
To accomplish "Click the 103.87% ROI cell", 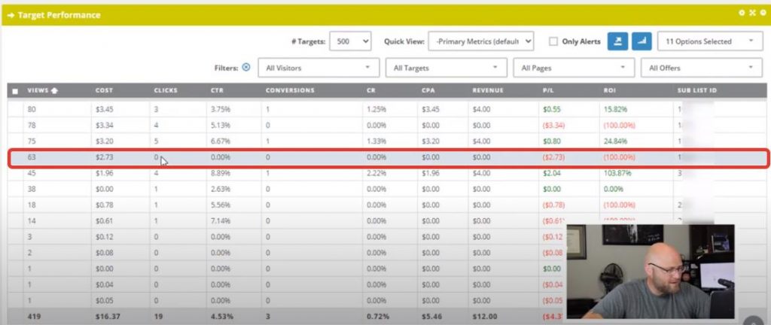I will [x=617, y=173].
